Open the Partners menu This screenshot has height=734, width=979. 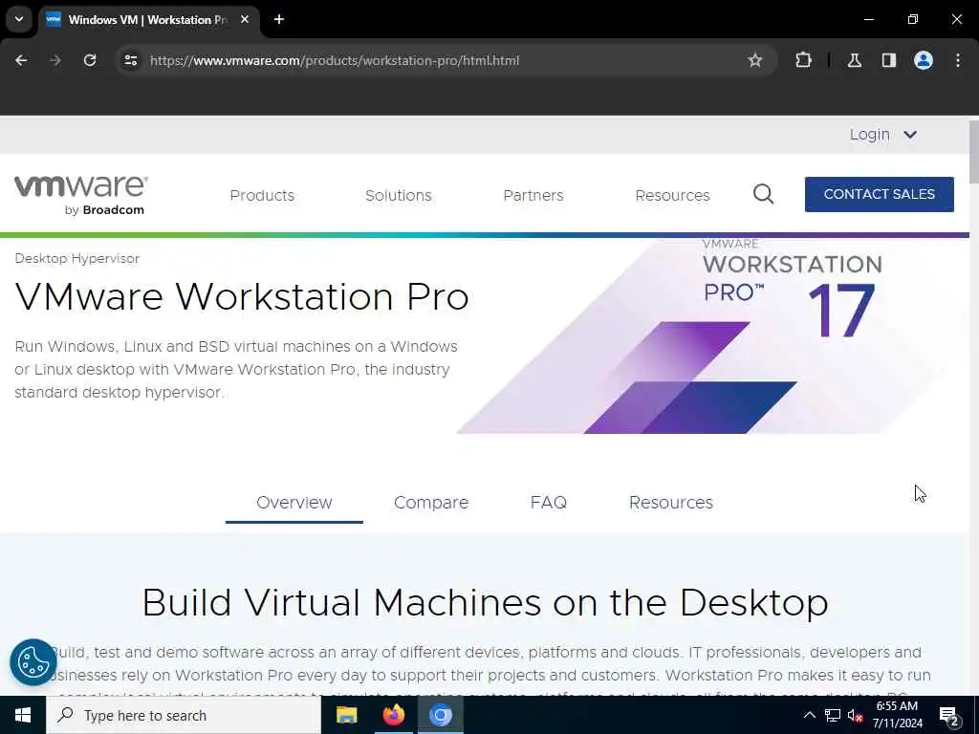pos(533,195)
